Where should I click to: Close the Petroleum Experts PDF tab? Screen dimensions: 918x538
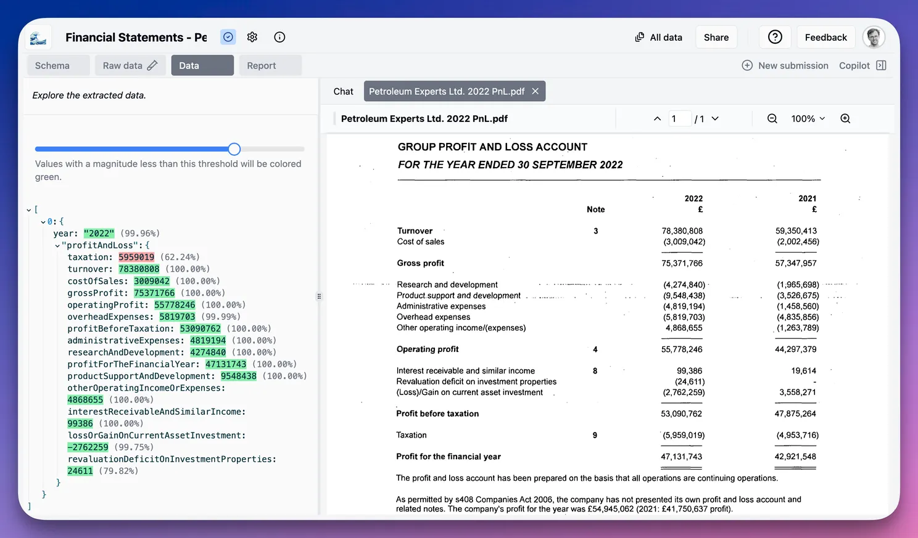(535, 91)
